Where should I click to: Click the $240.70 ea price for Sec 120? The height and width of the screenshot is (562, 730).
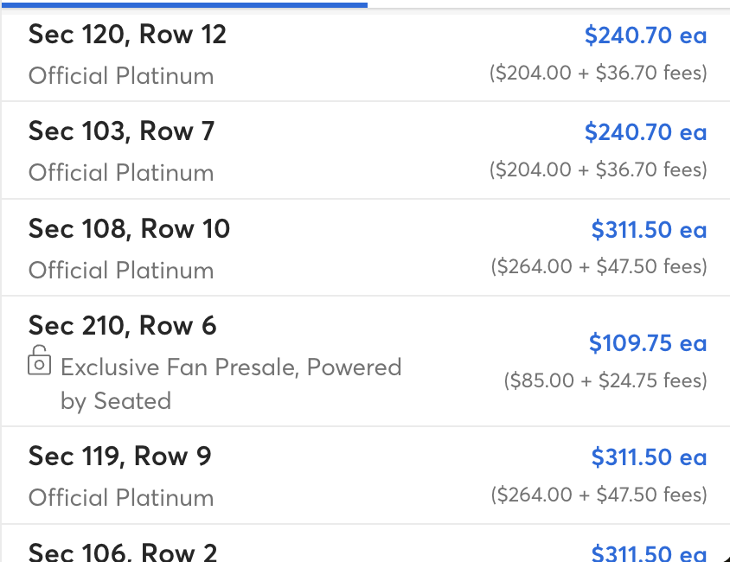coord(646,35)
